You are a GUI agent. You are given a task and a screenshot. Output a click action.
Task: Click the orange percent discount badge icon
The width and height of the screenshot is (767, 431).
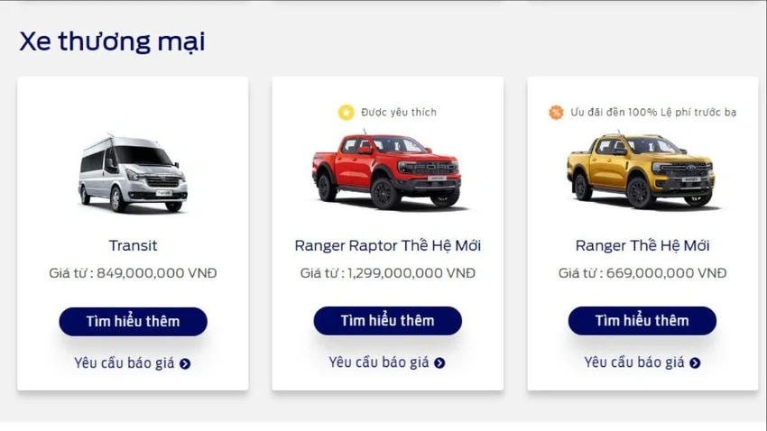(556, 113)
